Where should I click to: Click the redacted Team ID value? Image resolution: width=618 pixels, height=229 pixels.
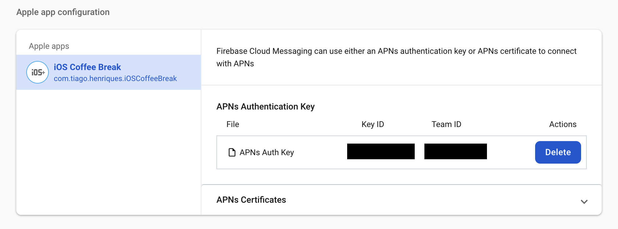(455, 151)
